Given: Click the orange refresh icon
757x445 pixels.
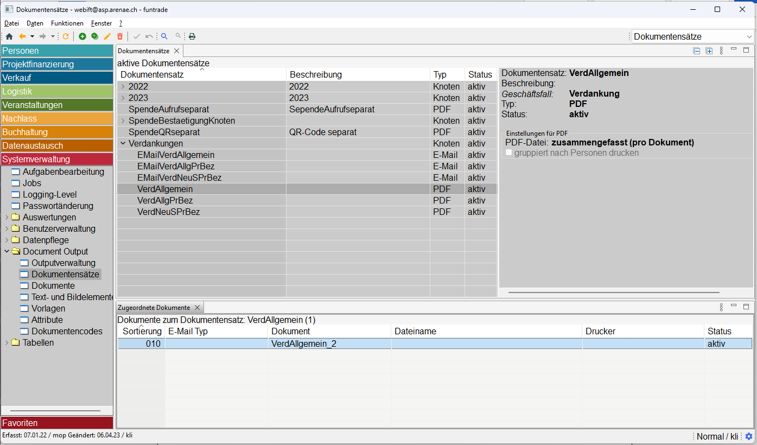Looking at the screenshot, I should pyautogui.click(x=66, y=36).
